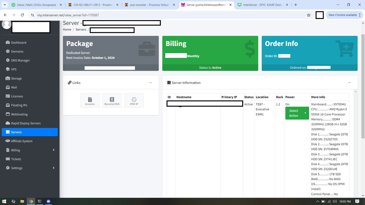This screenshot has width=365, height=205.
Task: Click the Servers breadcrumb link
Action: coord(81,30)
